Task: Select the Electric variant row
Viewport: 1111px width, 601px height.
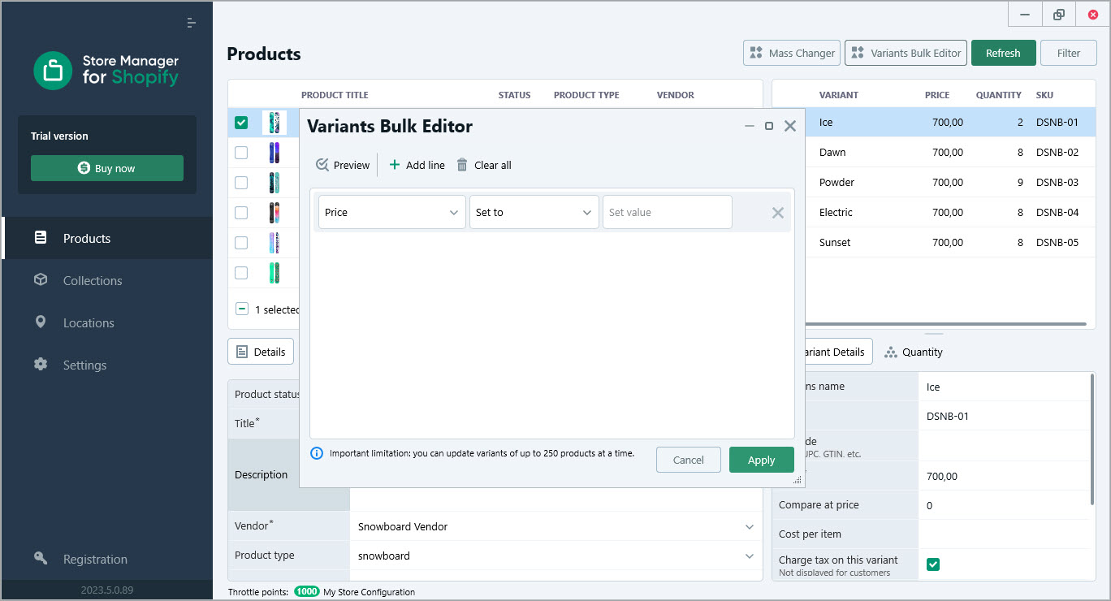Action: pos(950,212)
